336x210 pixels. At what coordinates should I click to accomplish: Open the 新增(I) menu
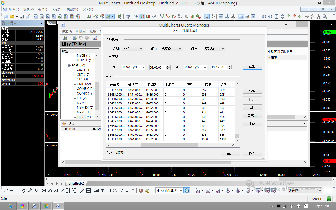pos(43,9)
